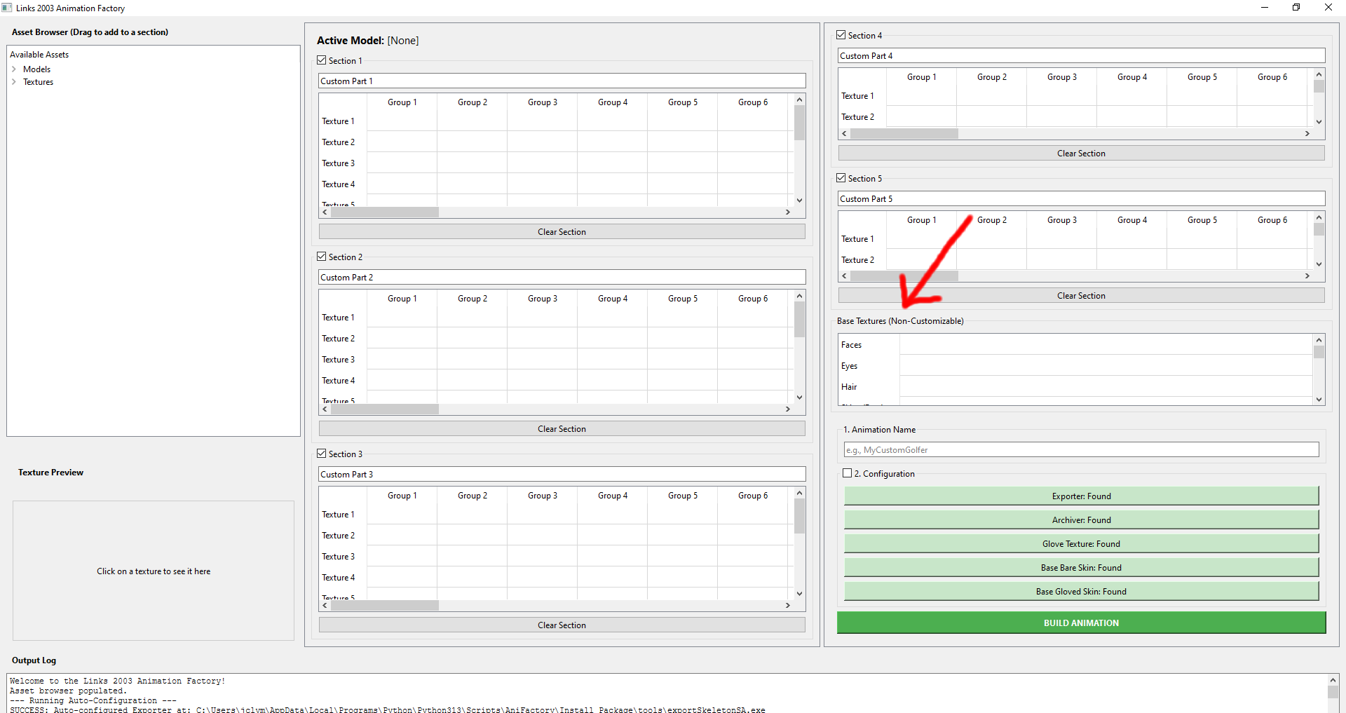Select Group 1 column header in Section 5

pos(921,220)
